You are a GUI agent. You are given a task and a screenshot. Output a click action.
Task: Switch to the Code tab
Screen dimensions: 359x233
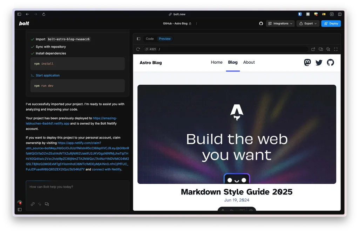click(x=150, y=39)
